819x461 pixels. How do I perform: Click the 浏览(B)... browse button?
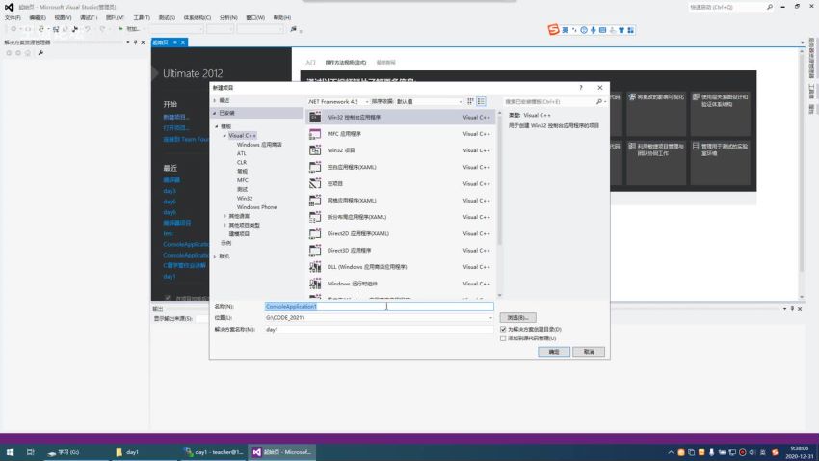pyautogui.click(x=517, y=318)
